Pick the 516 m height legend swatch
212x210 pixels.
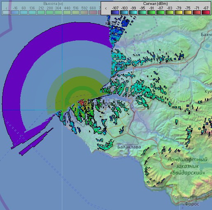tap(75, 12)
